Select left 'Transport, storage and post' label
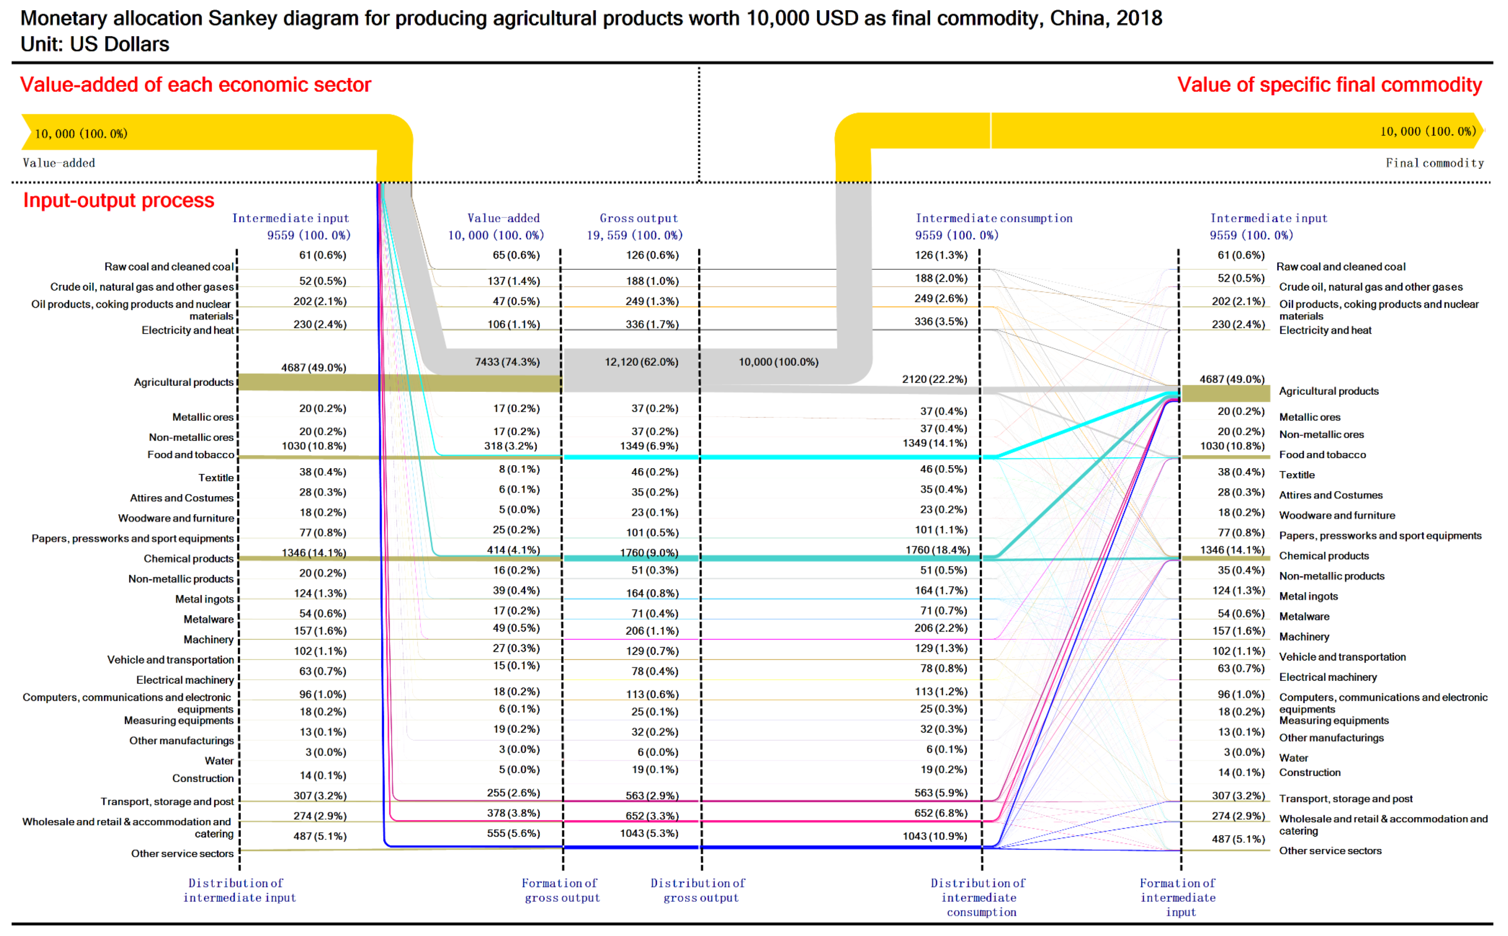 click(167, 802)
